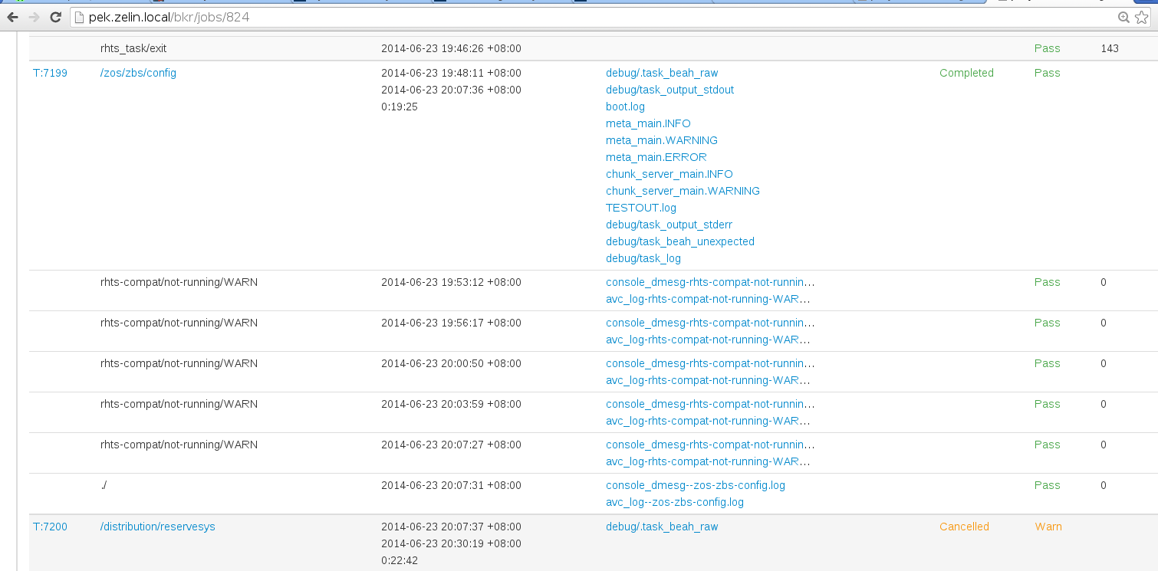This screenshot has width=1158, height=571.
Task: Click the browser Back arrow
Action: click(x=13, y=17)
